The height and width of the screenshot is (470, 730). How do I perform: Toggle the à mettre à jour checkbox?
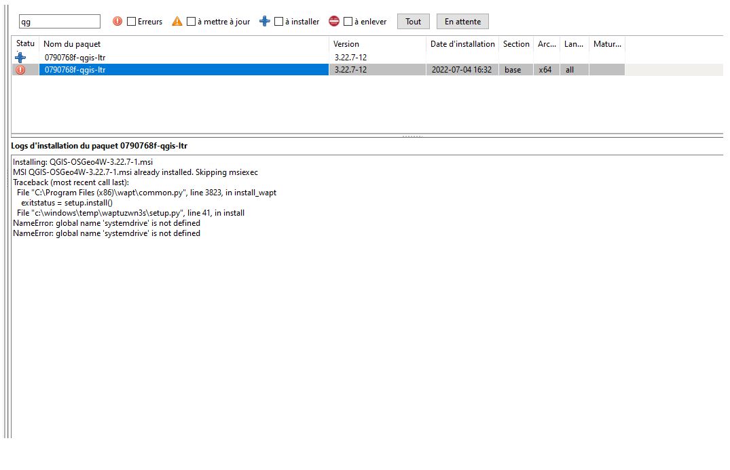tap(191, 22)
